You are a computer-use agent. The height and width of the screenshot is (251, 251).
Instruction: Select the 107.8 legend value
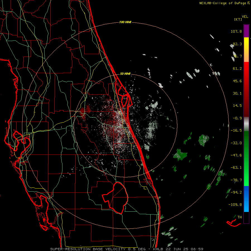[236, 31]
